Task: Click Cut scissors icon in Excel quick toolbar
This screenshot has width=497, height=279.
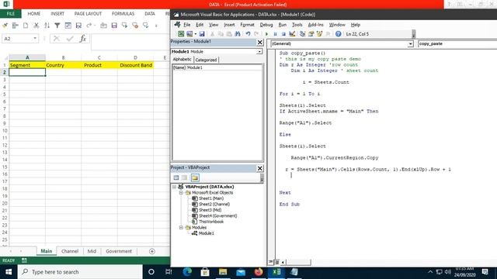Action: [x=36, y=26]
